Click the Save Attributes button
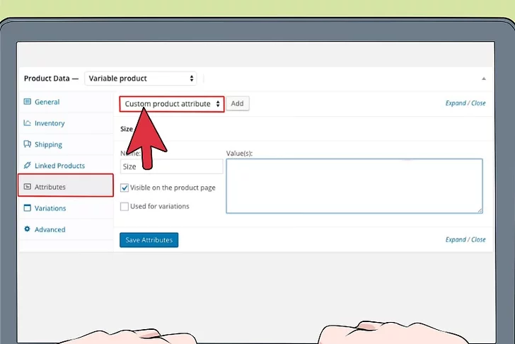515x344 pixels. click(149, 240)
